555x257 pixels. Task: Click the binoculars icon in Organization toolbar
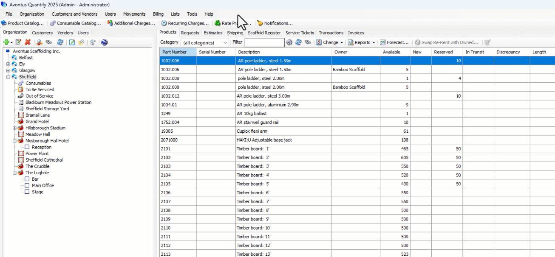[x=49, y=42]
